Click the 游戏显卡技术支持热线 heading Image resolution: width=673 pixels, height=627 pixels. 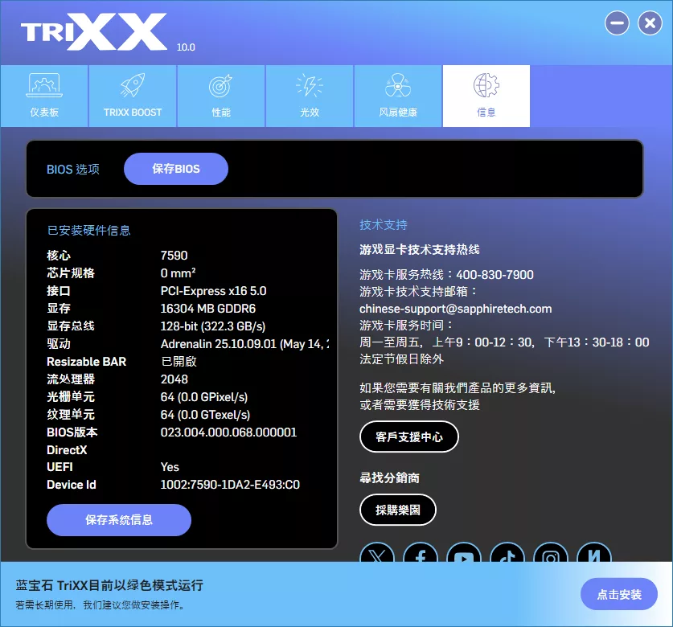click(420, 249)
